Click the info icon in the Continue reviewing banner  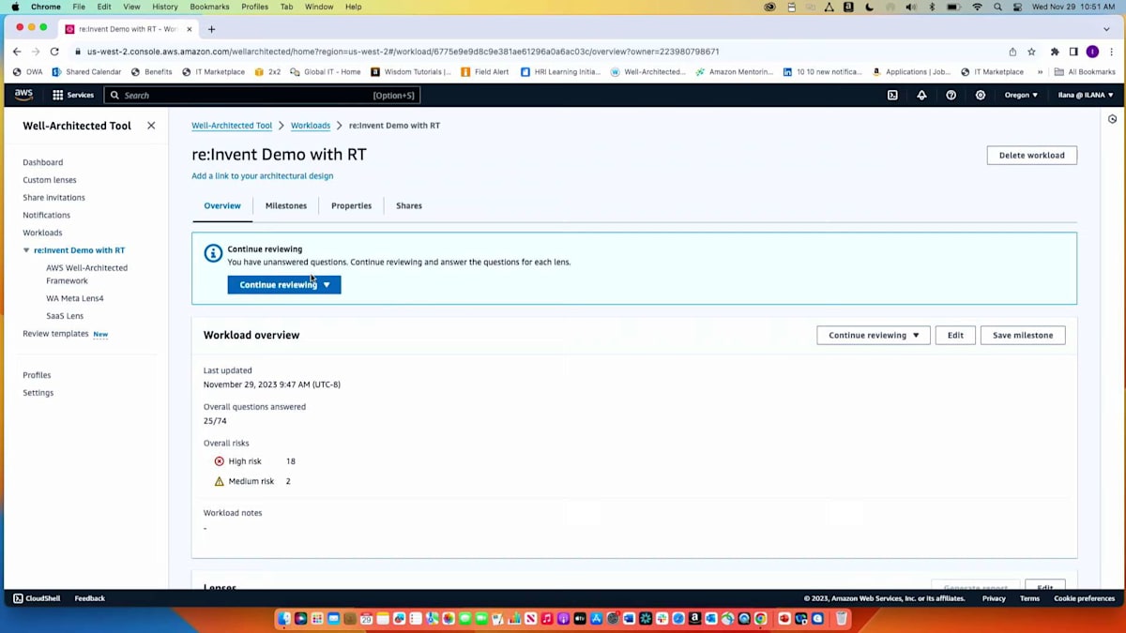pos(213,253)
